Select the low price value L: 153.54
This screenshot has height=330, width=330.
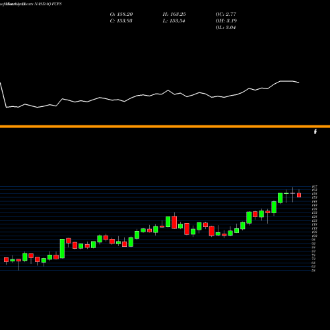[x=174, y=21]
